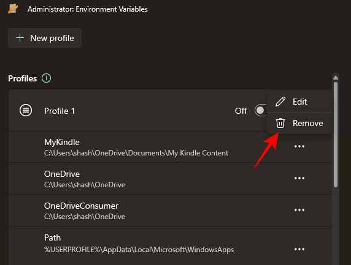
Task: Choose Edit from the context menu
Action: point(299,102)
